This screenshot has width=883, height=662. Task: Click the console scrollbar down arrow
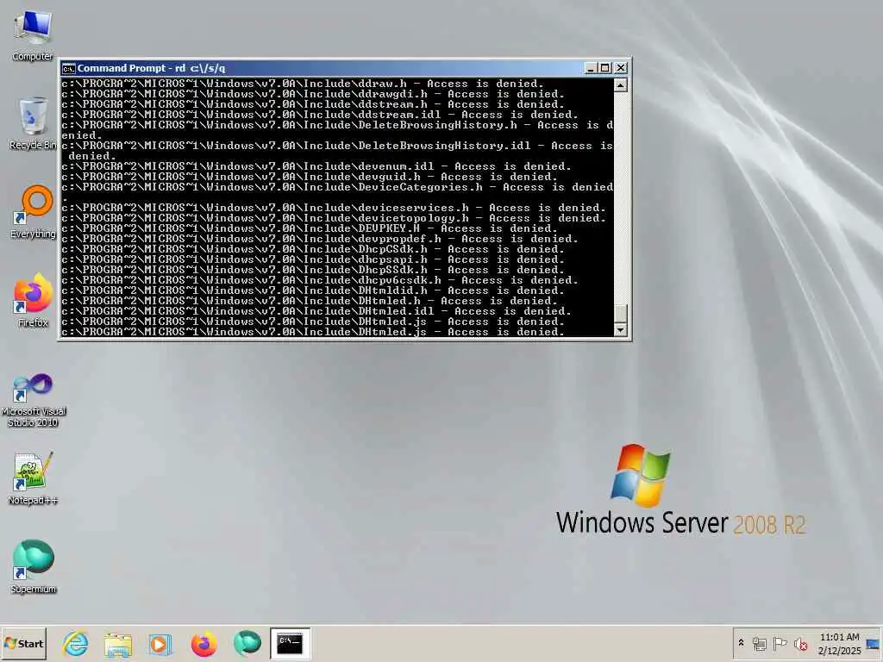pyautogui.click(x=621, y=330)
